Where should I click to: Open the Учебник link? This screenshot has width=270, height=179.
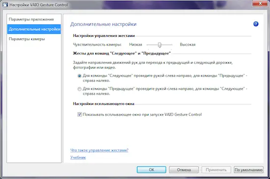[78, 157]
